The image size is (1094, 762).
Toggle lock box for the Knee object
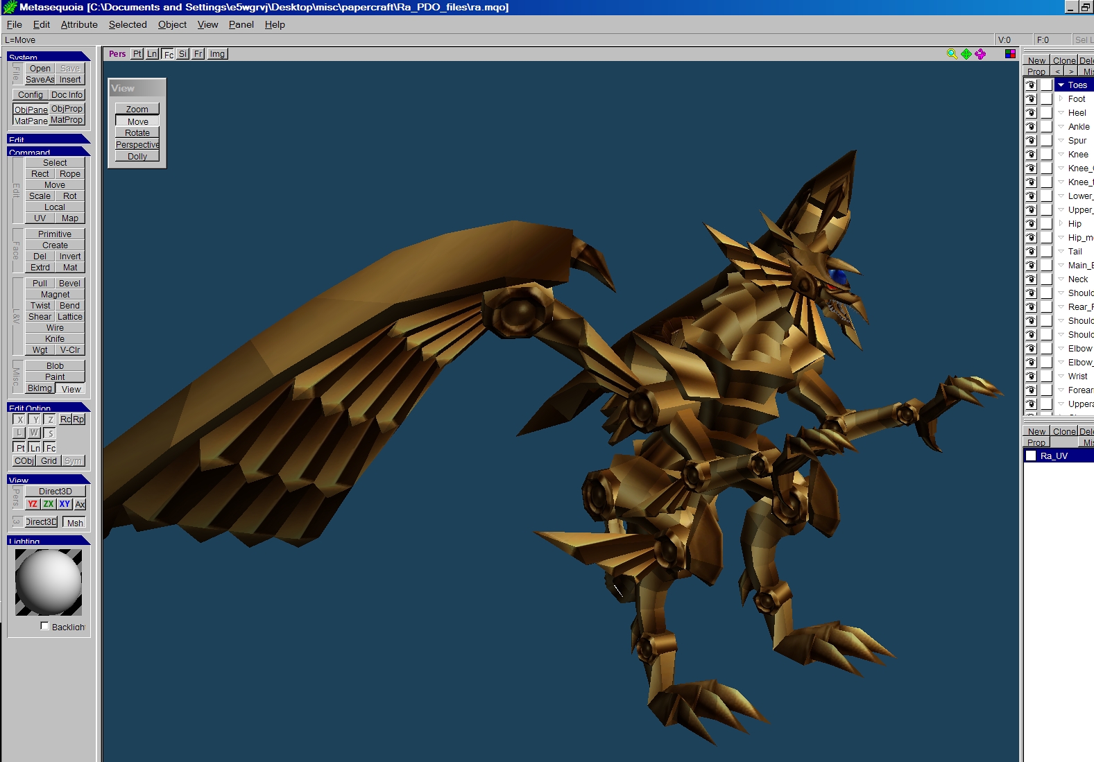click(1046, 154)
